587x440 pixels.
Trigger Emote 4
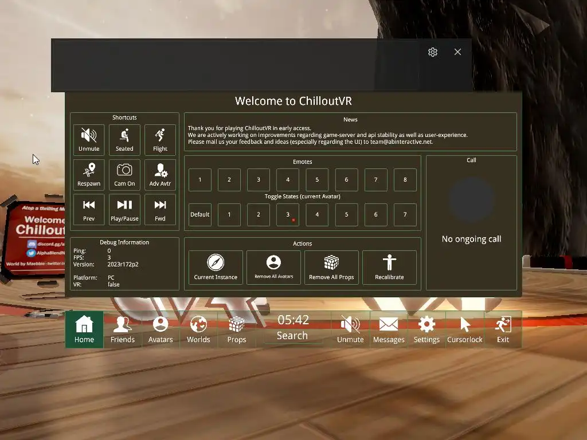[x=288, y=179]
